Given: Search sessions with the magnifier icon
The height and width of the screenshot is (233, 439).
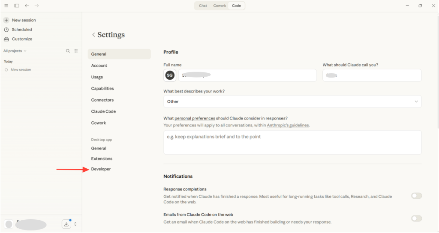Looking at the screenshot, I should 68,51.
